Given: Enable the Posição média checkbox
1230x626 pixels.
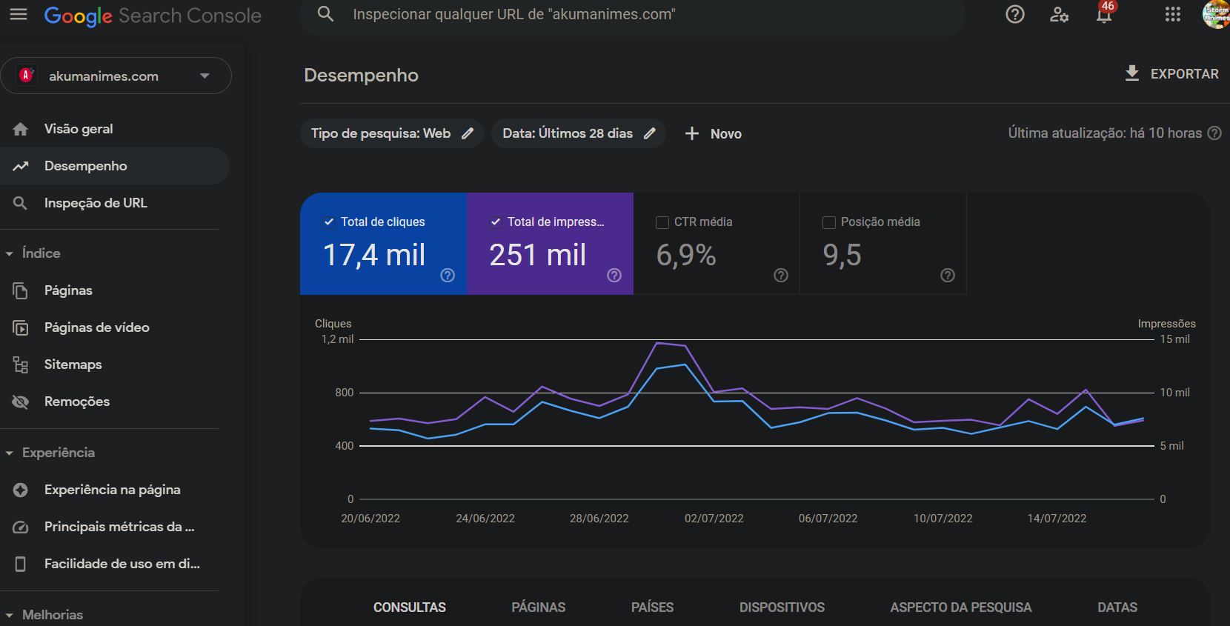Looking at the screenshot, I should point(829,222).
